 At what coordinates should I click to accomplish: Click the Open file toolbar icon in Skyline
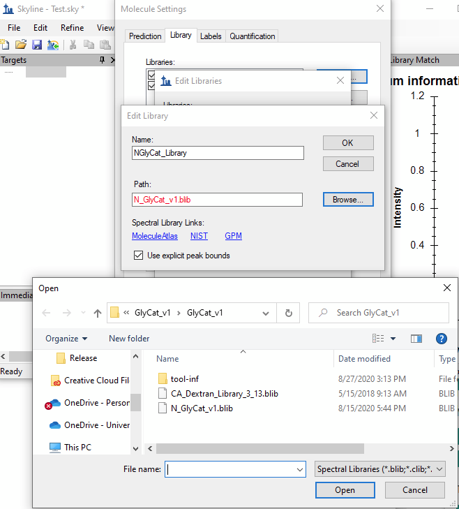21,45
